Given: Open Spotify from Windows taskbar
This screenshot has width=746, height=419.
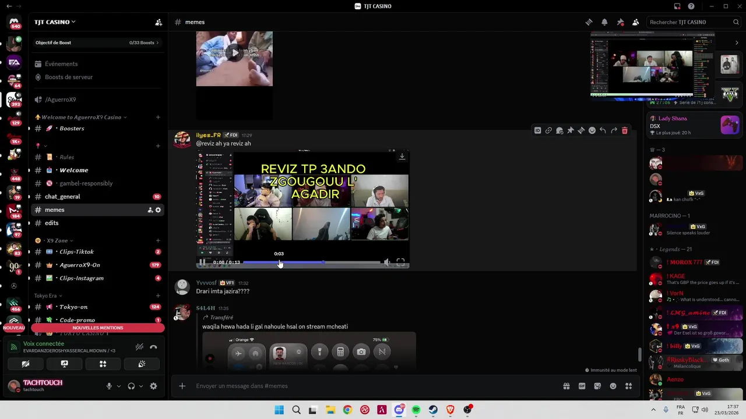Looking at the screenshot, I should (416, 410).
